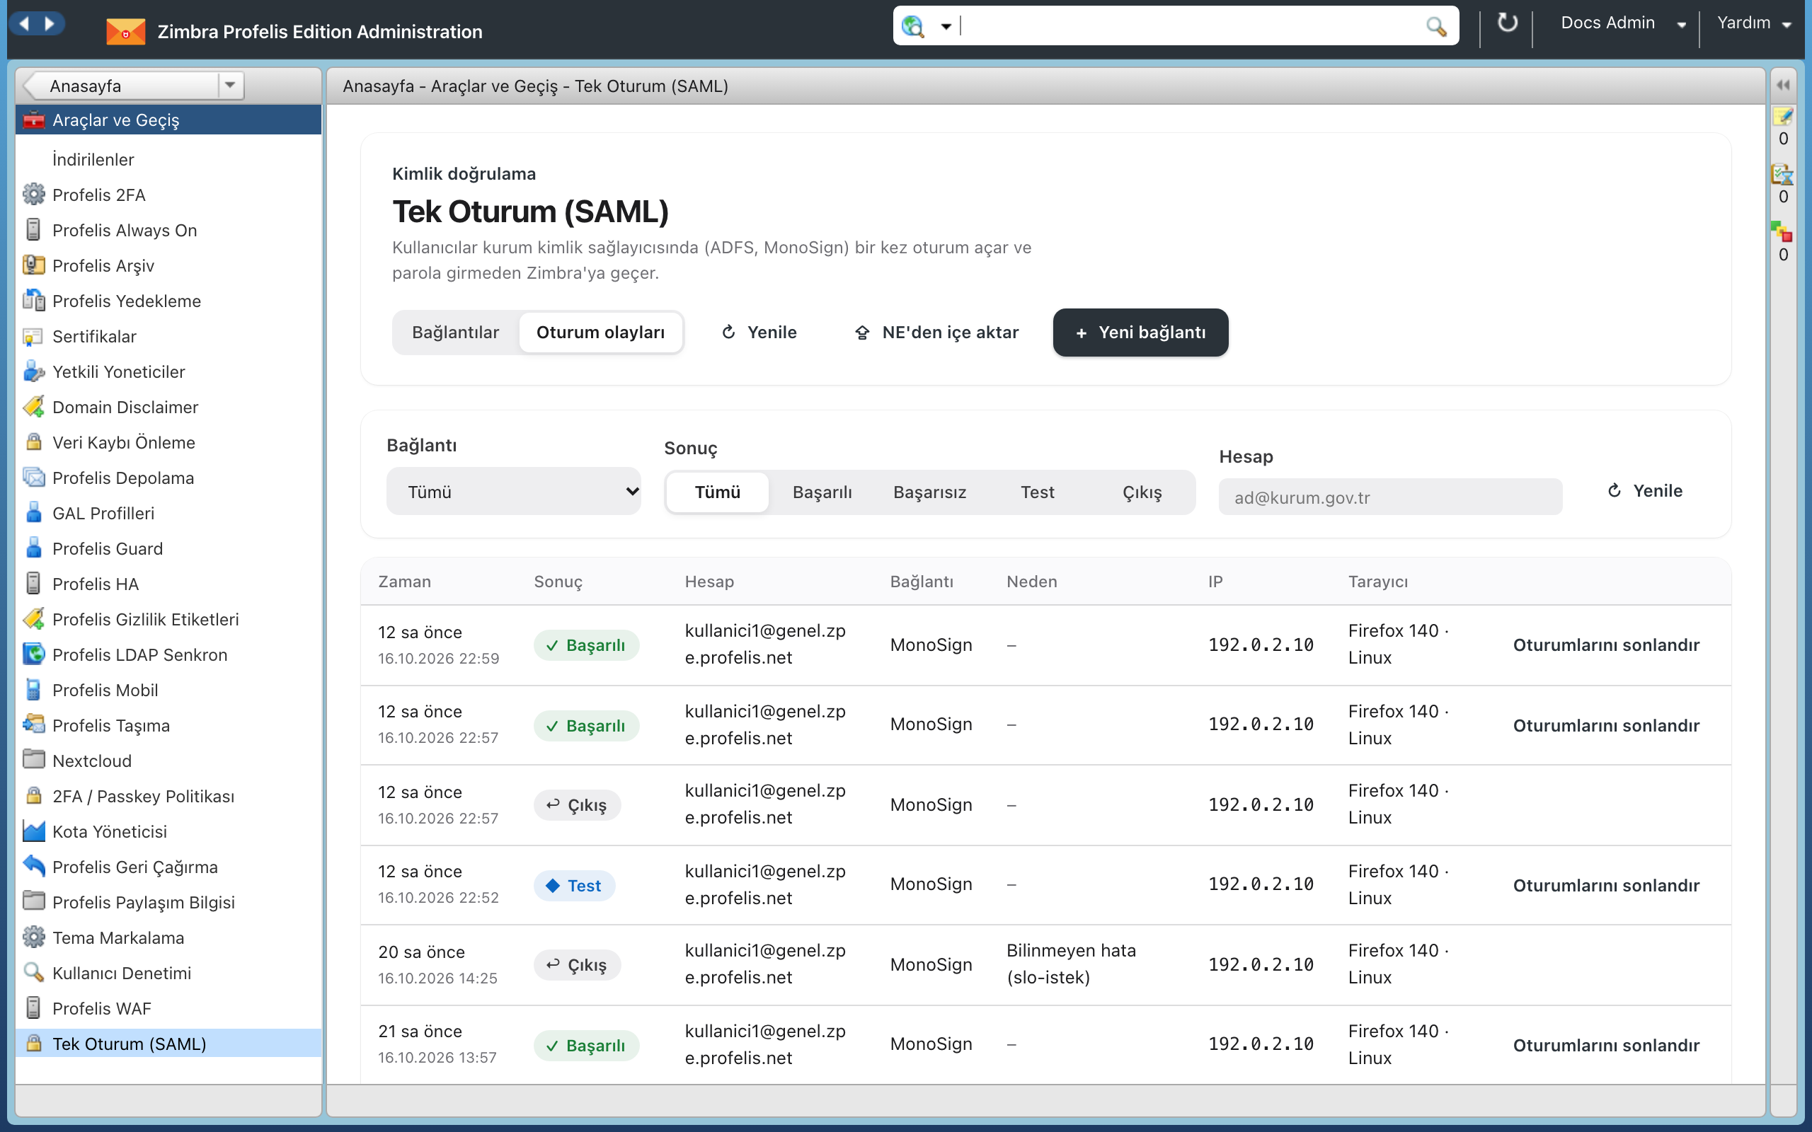Focus the top search text field
1812x1132 pixels.
coord(1191,26)
